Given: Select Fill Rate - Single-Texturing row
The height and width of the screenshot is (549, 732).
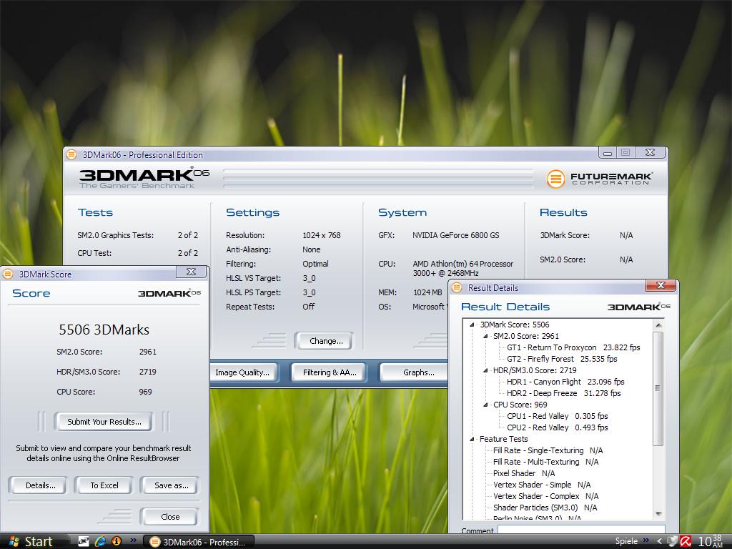Looking at the screenshot, I should pos(548,450).
